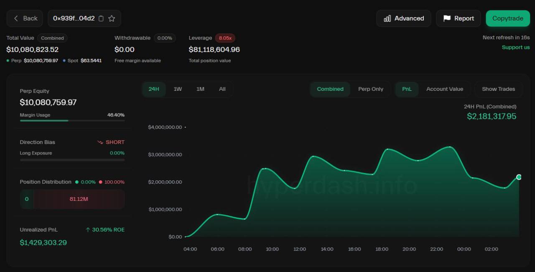Star the wallet address as favorite
535x272 pixels.
[x=112, y=18]
